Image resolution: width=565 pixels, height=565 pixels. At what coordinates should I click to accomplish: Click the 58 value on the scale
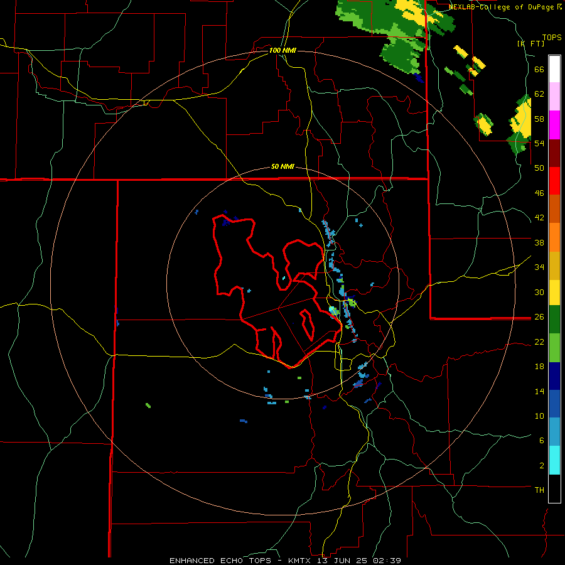pyautogui.click(x=539, y=119)
